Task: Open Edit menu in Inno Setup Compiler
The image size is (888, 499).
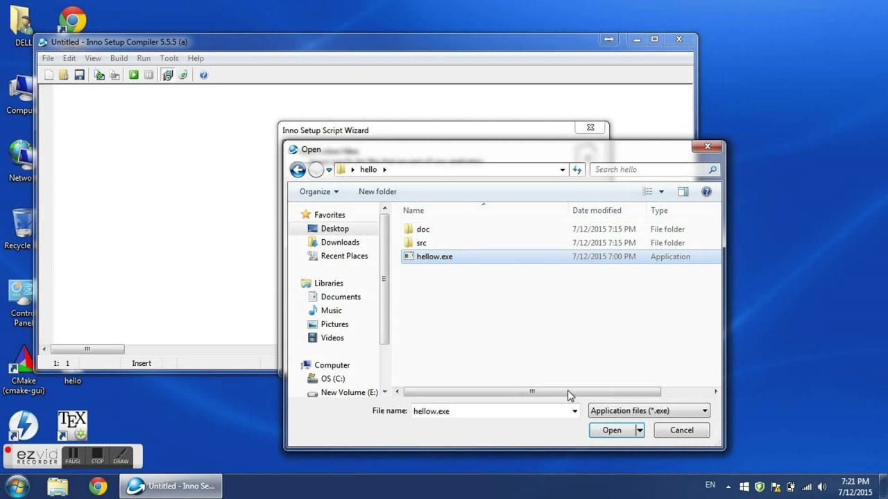Action: [x=69, y=58]
